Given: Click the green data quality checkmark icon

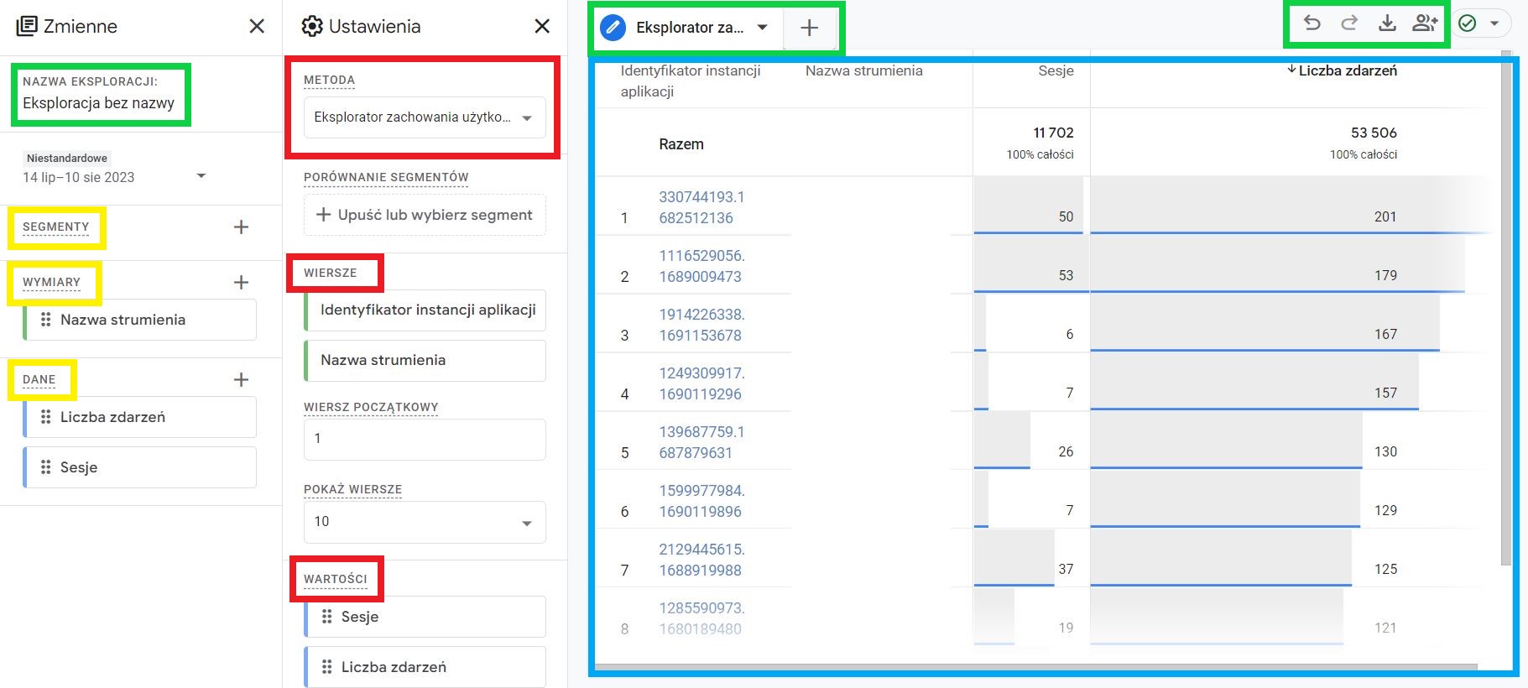Looking at the screenshot, I should click(1467, 23).
